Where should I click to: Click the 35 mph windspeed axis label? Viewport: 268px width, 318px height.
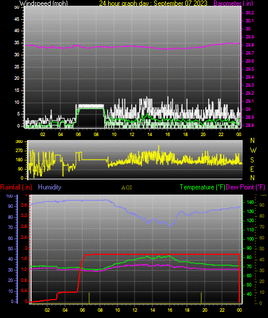pyautogui.click(x=17, y=43)
